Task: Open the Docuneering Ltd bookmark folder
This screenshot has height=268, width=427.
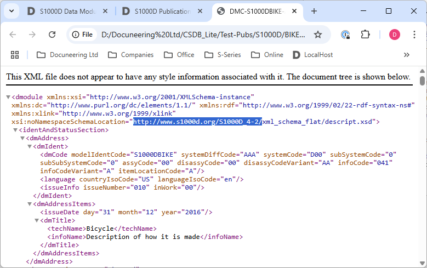Action: 67,55
